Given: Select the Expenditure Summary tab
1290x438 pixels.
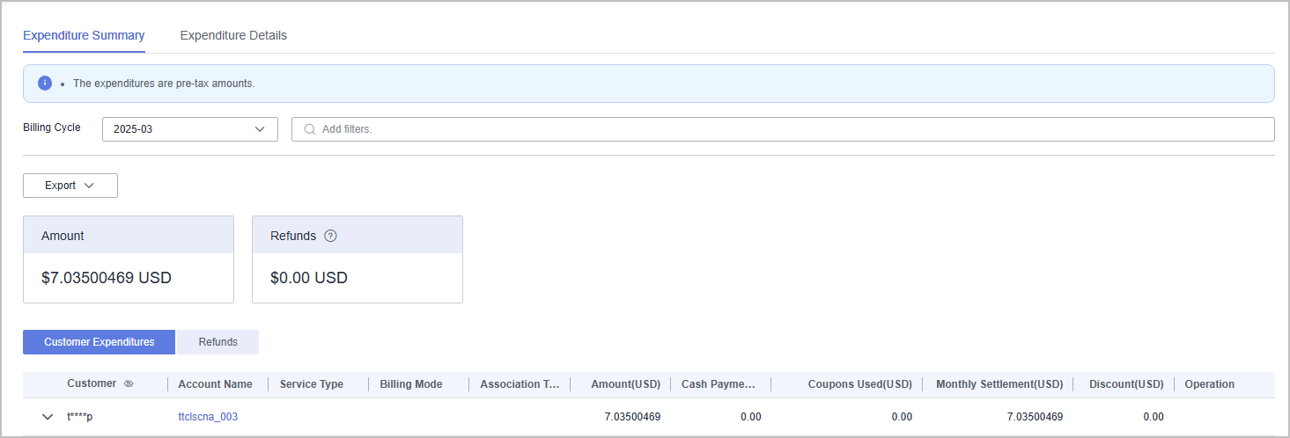Looking at the screenshot, I should click(x=84, y=36).
